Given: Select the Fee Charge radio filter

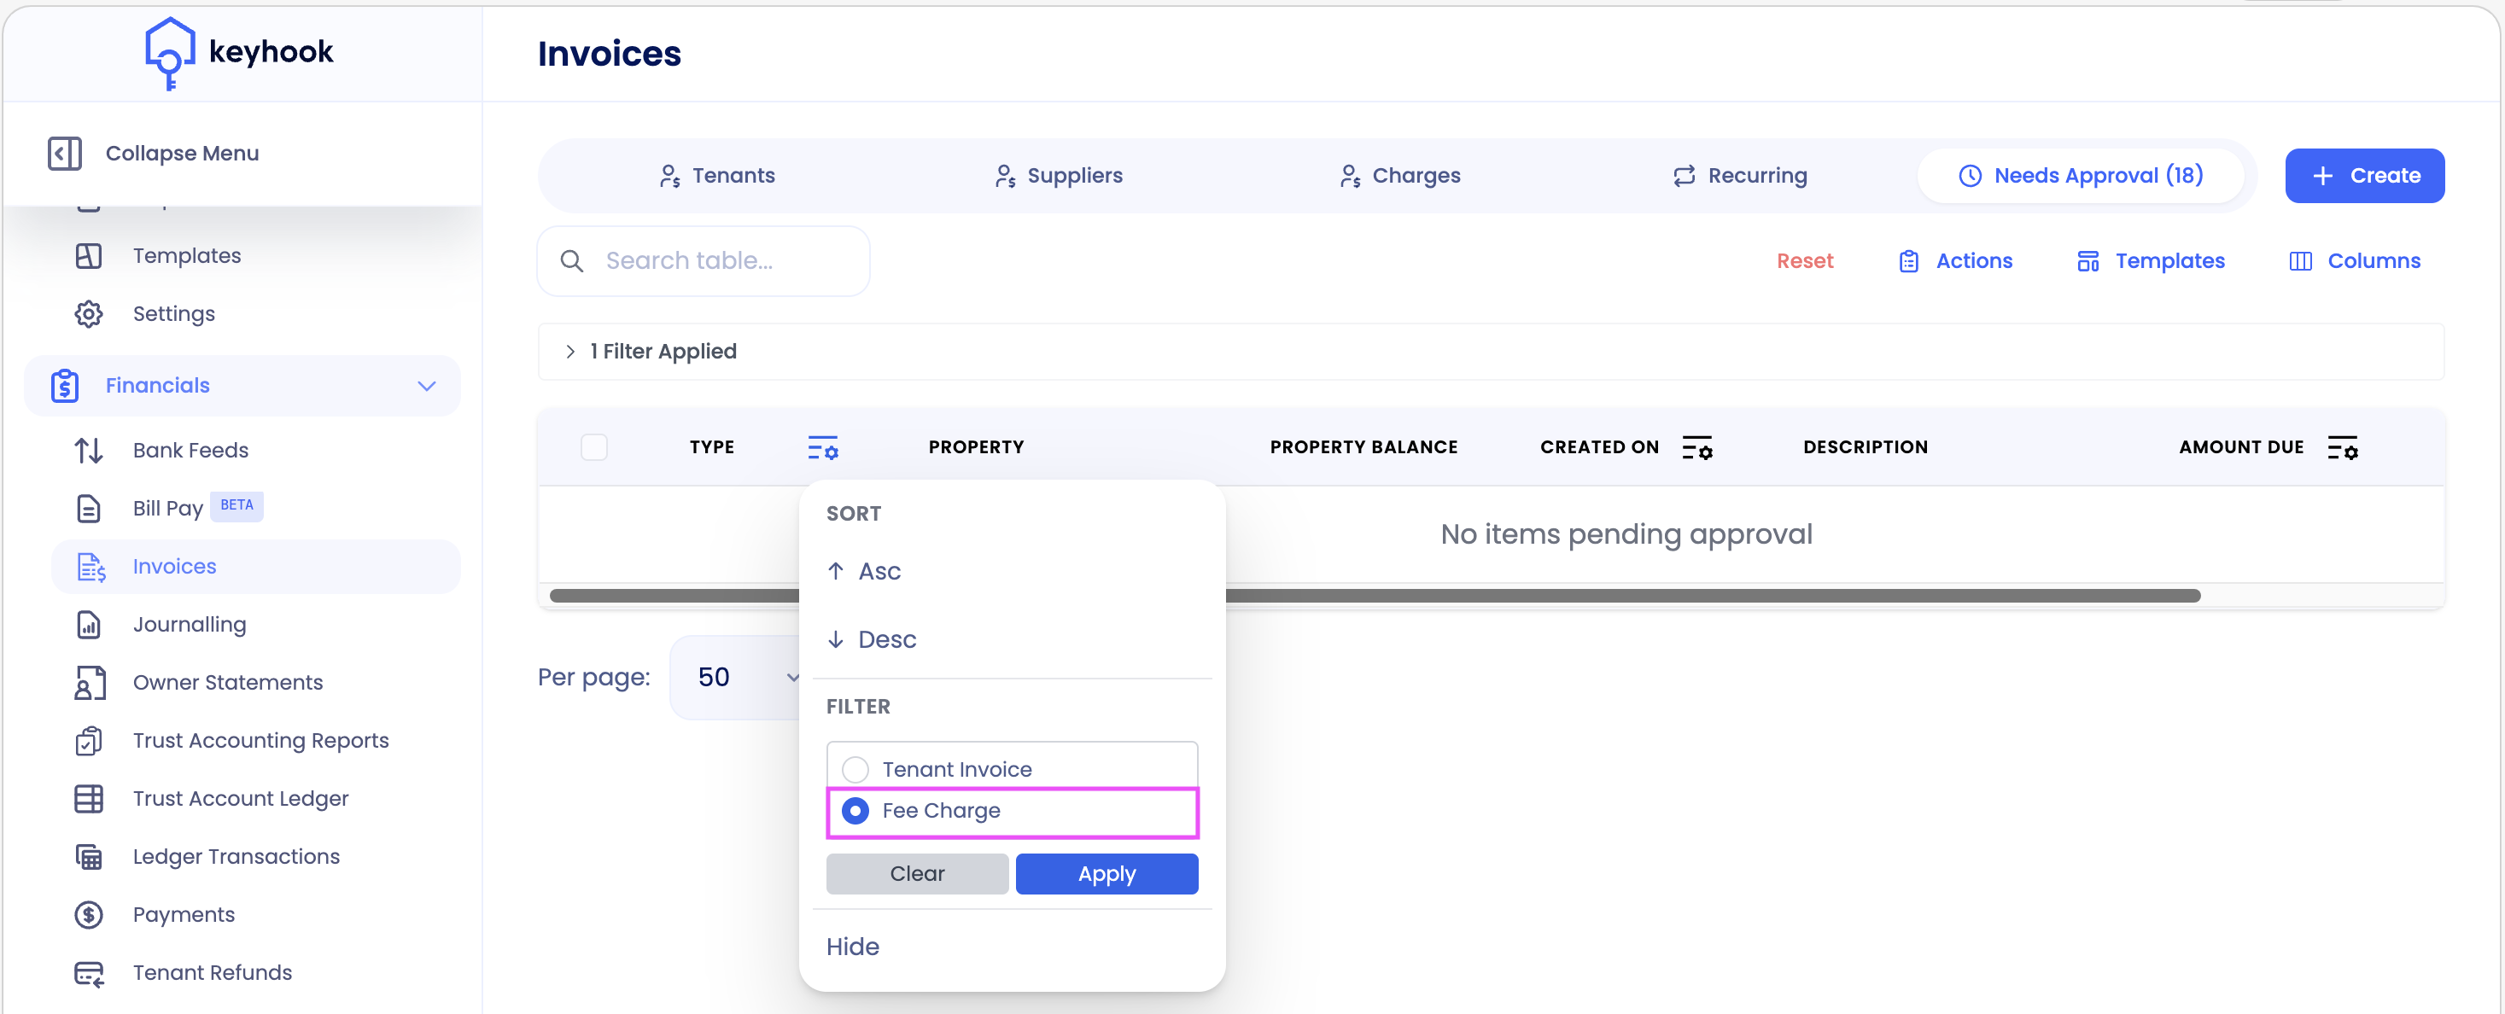Looking at the screenshot, I should click(x=855, y=810).
